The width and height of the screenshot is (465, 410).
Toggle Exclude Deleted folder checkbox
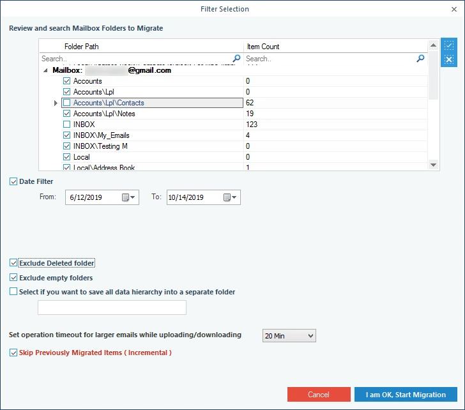tap(13, 263)
